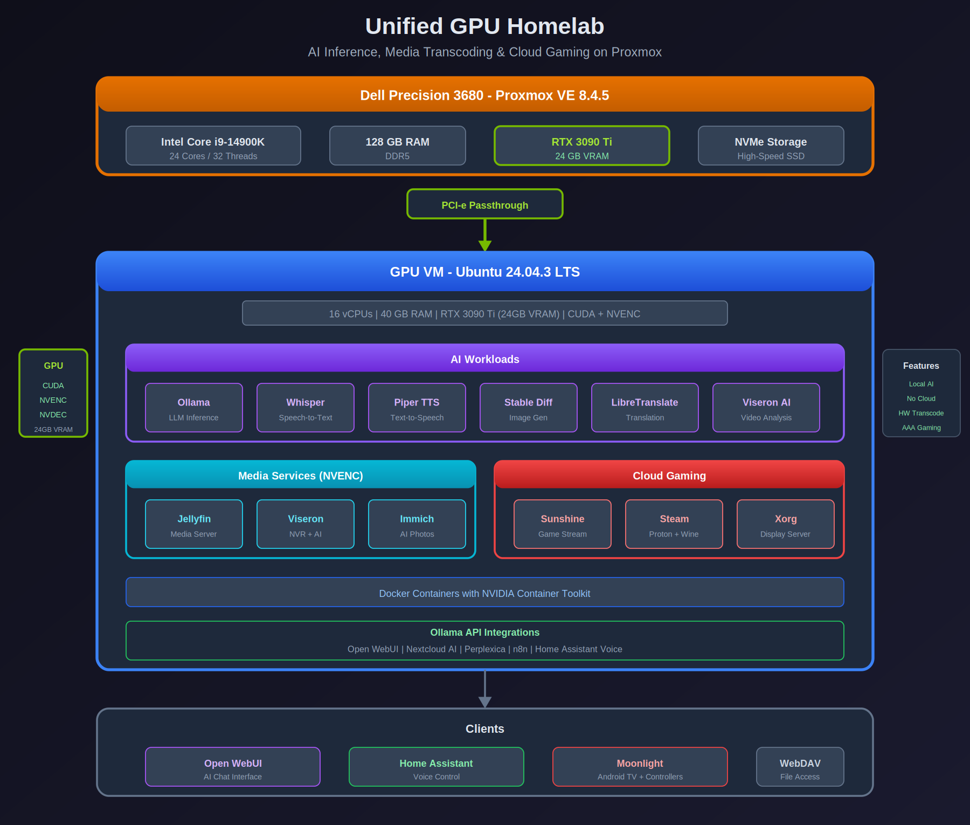This screenshot has width=970, height=825.
Task: Select the Ollama LLM Inference box
Action: 193,408
